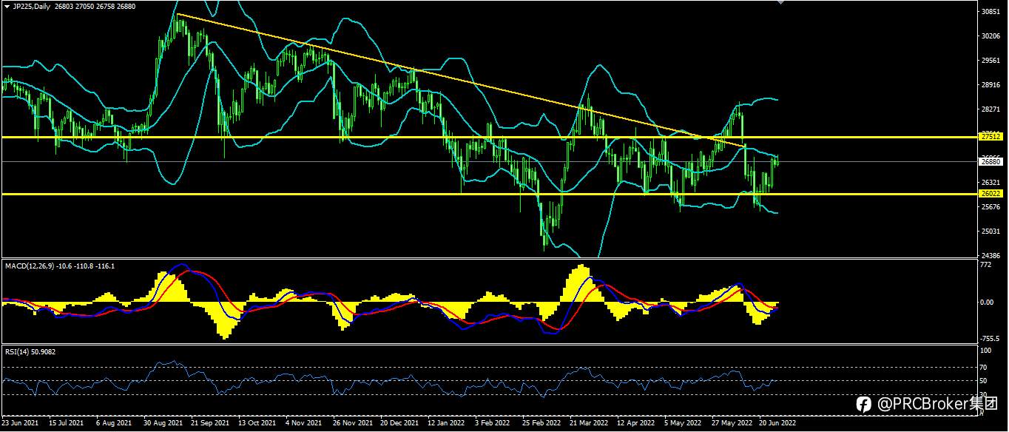Click the JP225,Daily chart title text
This screenshot has width=1009, height=432.
[x=31, y=6]
